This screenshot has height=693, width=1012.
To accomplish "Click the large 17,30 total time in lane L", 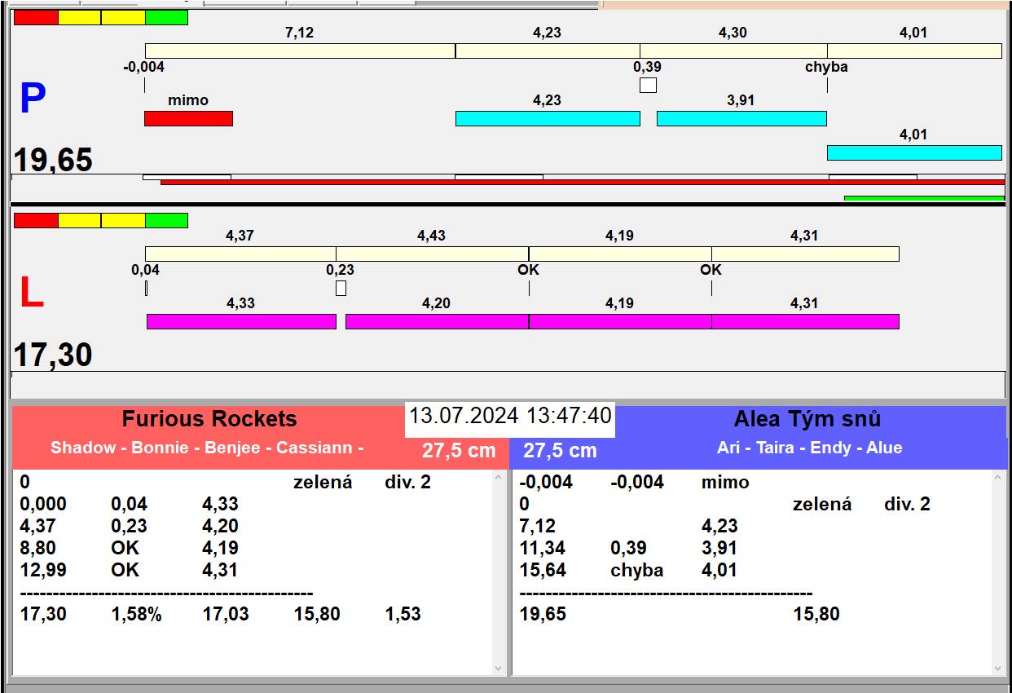I will pyautogui.click(x=53, y=355).
